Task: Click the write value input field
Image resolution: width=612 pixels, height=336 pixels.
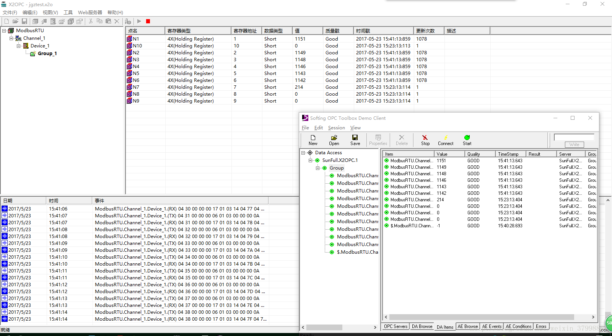Action: [574, 137]
